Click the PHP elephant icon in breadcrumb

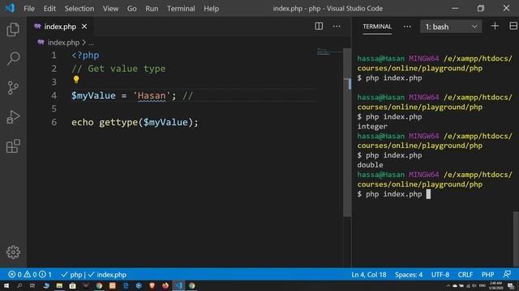tap(41, 42)
